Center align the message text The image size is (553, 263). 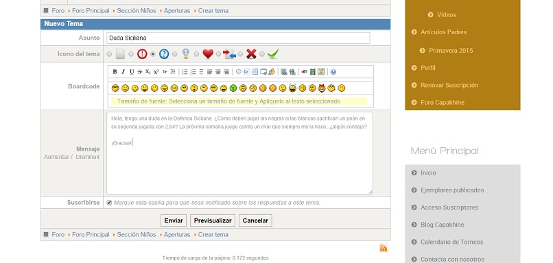coord(218,72)
